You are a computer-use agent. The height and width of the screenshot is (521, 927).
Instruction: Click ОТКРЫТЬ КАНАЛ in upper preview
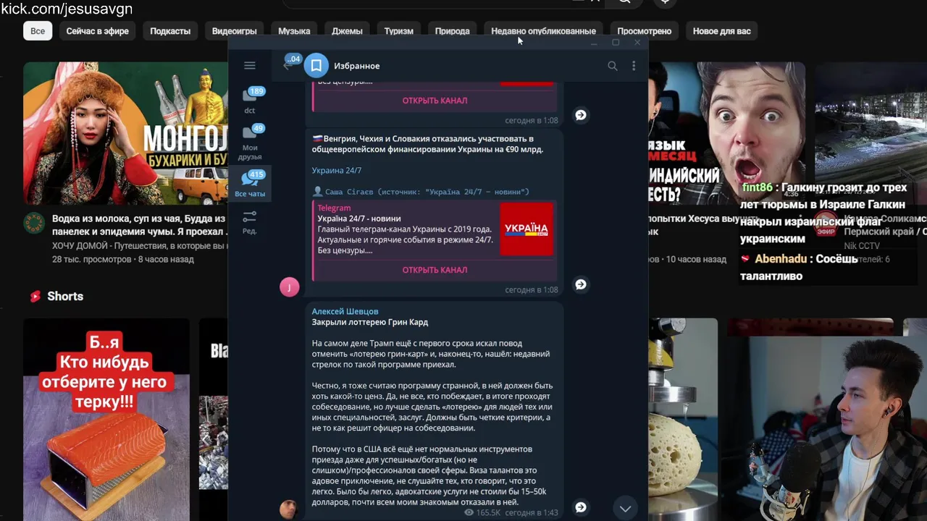(435, 101)
